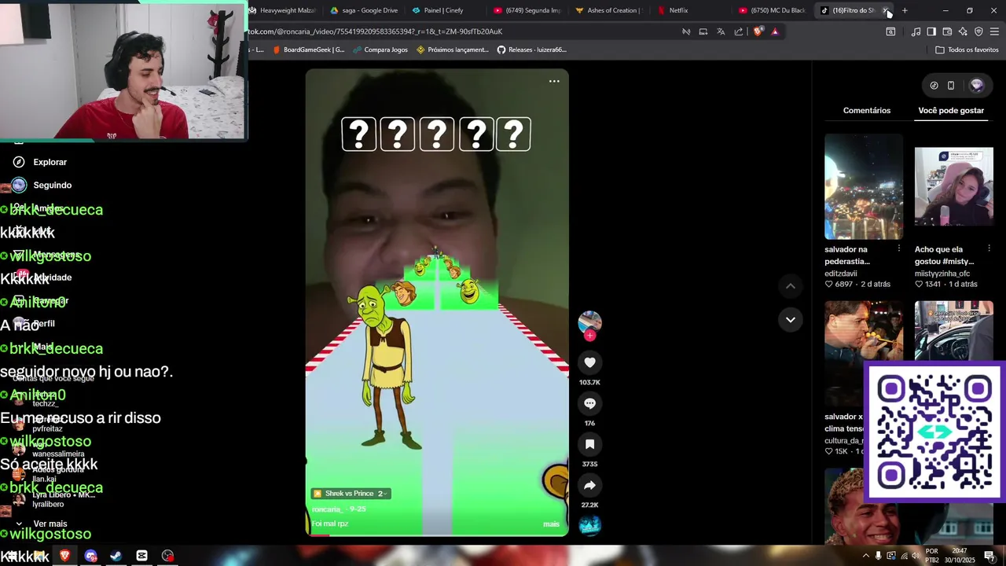Click the share page icon in address bar
Image resolution: width=1006 pixels, height=566 pixels.
[739, 31]
